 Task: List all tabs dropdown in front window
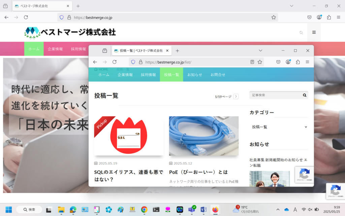click(260, 51)
